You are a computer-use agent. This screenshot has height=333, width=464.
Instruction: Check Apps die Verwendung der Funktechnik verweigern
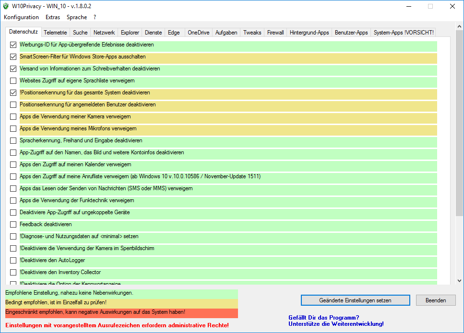click(x=13, y=200)
